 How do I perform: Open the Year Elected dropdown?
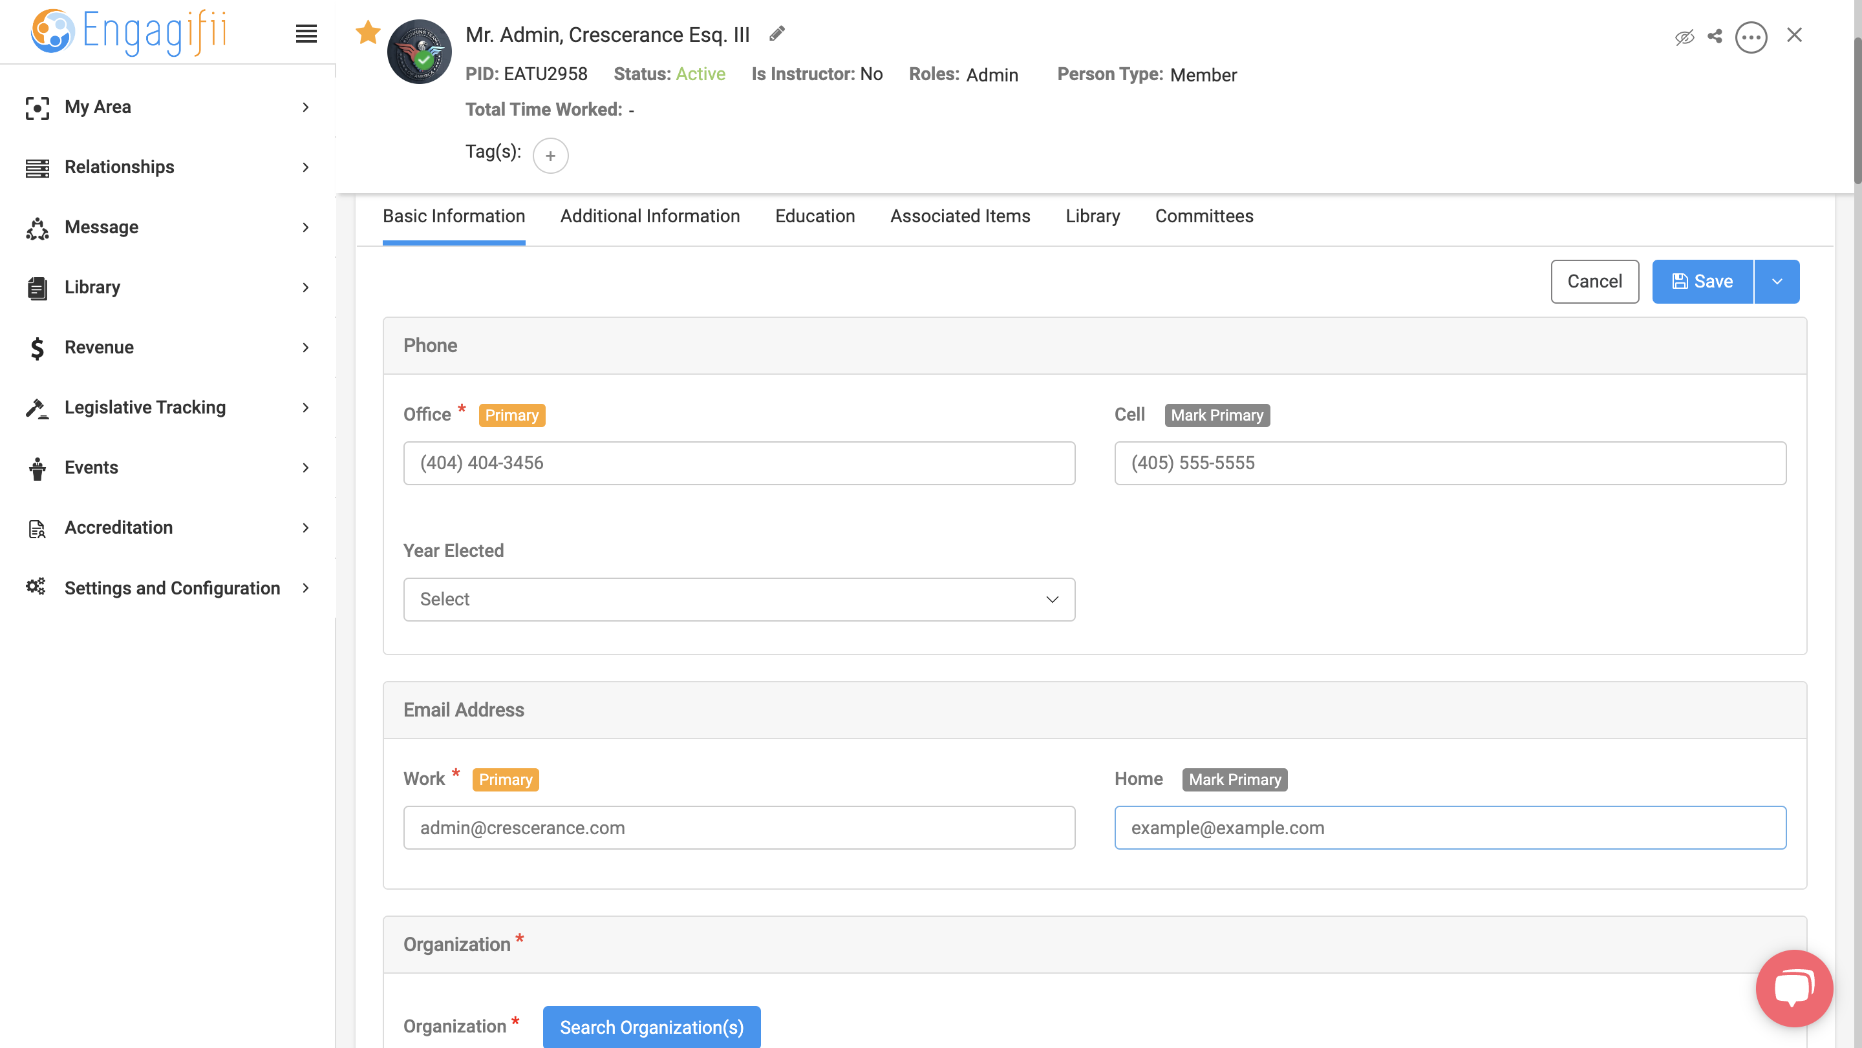click(x=739, y=600)
